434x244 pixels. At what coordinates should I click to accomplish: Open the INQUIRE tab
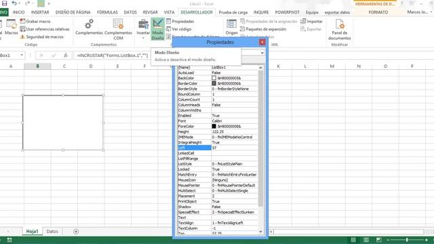coord(261,12)
